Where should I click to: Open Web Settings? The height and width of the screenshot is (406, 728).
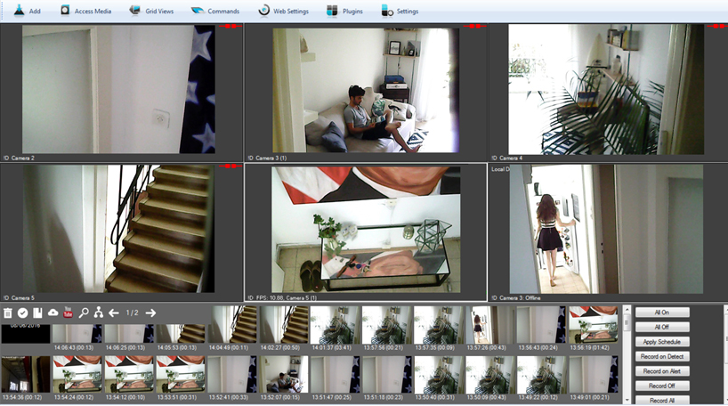click(283, 11)
